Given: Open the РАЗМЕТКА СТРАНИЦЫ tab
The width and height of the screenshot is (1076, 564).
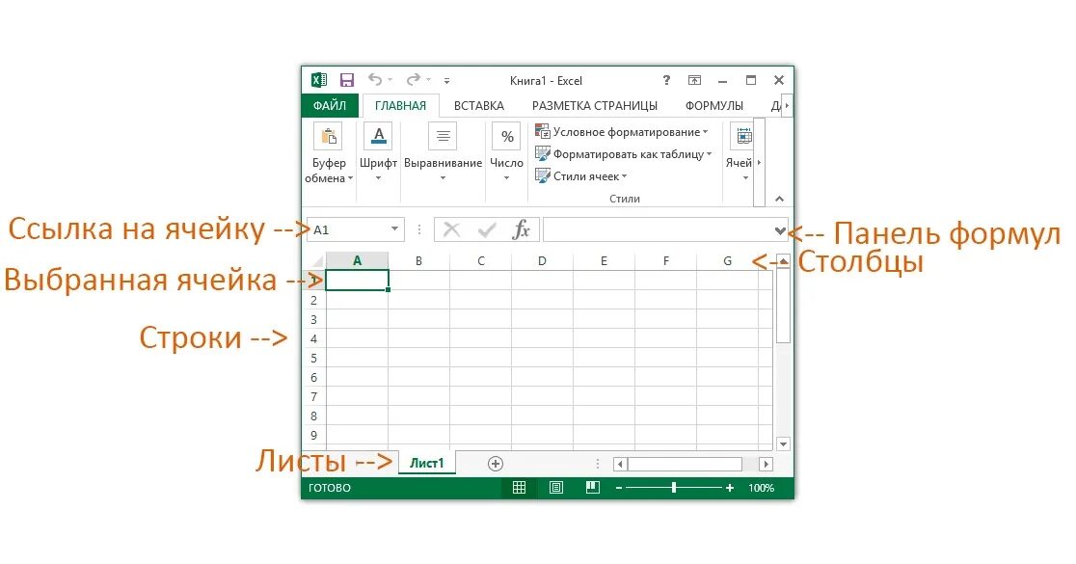Looking at the screenshot, I should [x=595, y=106].
